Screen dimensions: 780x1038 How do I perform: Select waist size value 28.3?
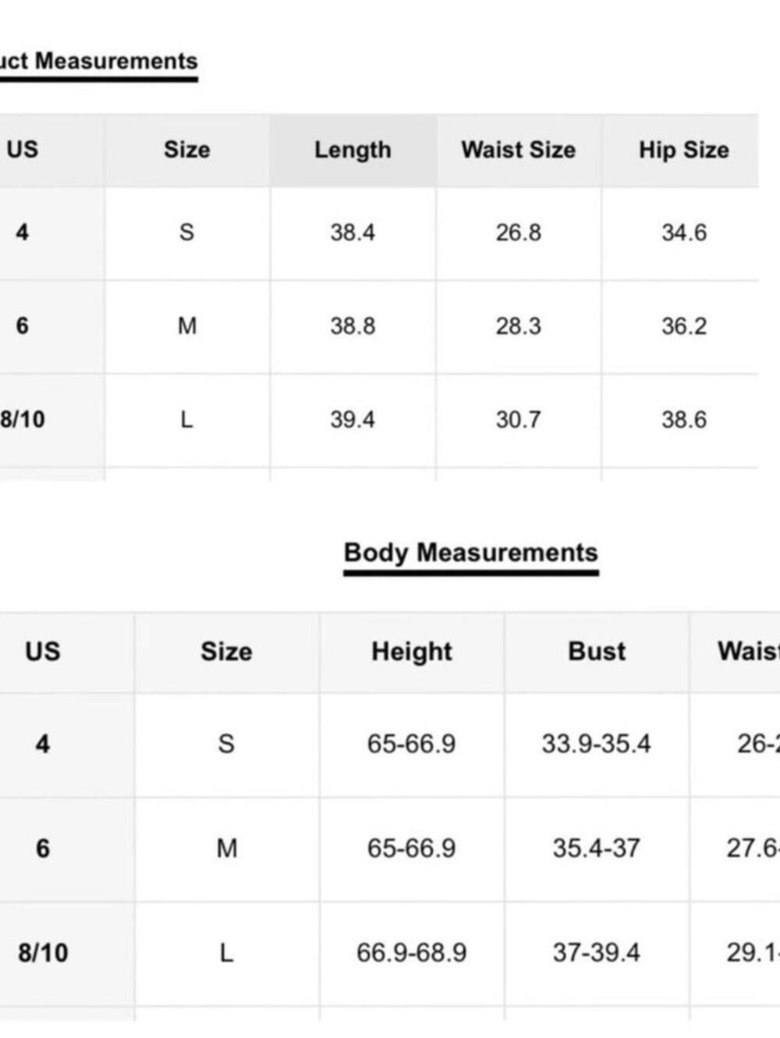click(519, 326)
